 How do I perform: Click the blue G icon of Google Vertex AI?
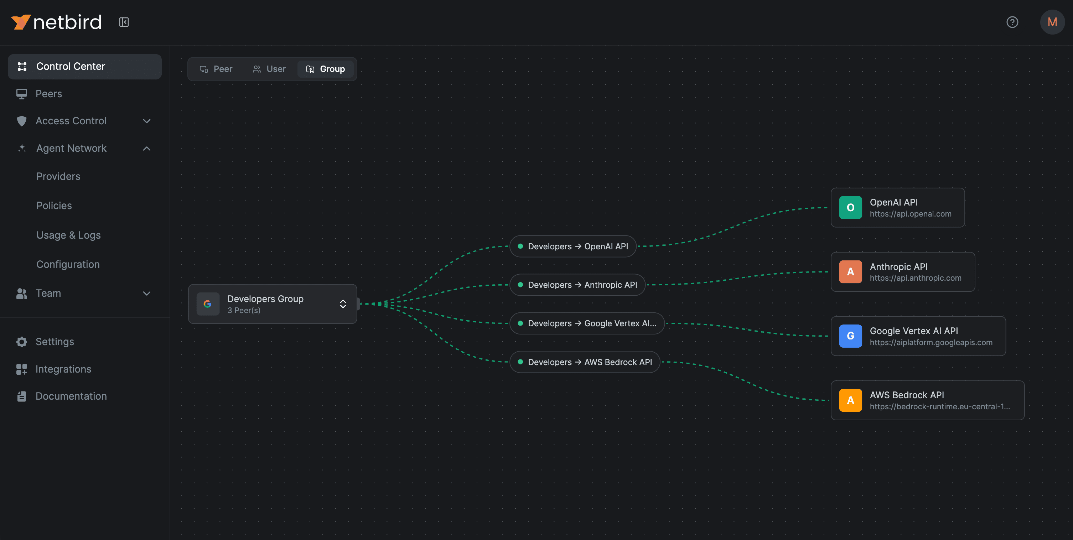(x=851, y=336)
